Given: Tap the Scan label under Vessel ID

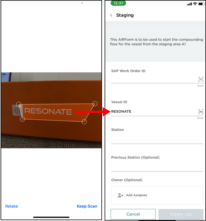Looking at the screenshot, I should point(200,118).
